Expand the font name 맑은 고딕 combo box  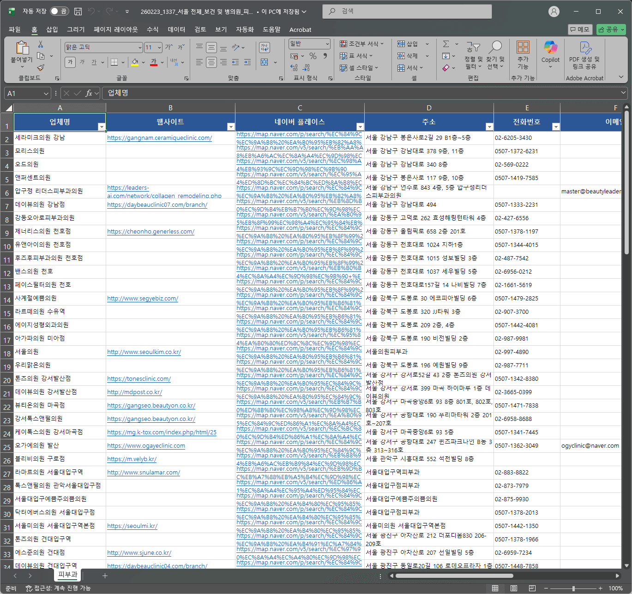140,48
